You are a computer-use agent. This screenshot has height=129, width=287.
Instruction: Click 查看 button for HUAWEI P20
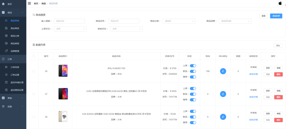click(268, 68)
